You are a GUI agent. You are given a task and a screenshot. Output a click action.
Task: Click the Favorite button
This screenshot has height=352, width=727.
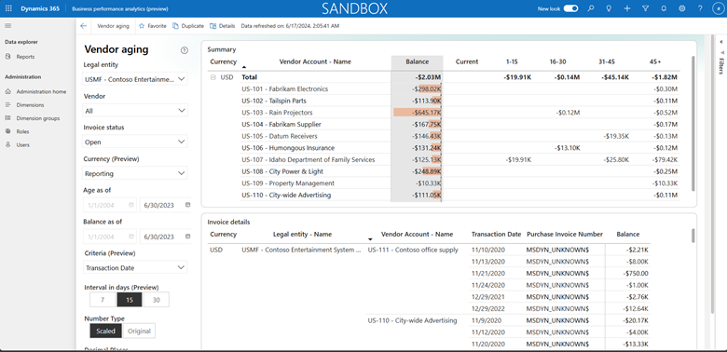[x=153, y=26]
